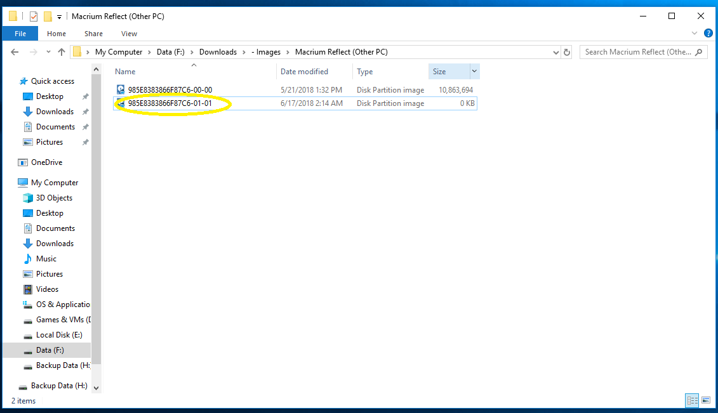The image size is (718, 413).
Task: Open Documents under My Computer
Action: 55,228
